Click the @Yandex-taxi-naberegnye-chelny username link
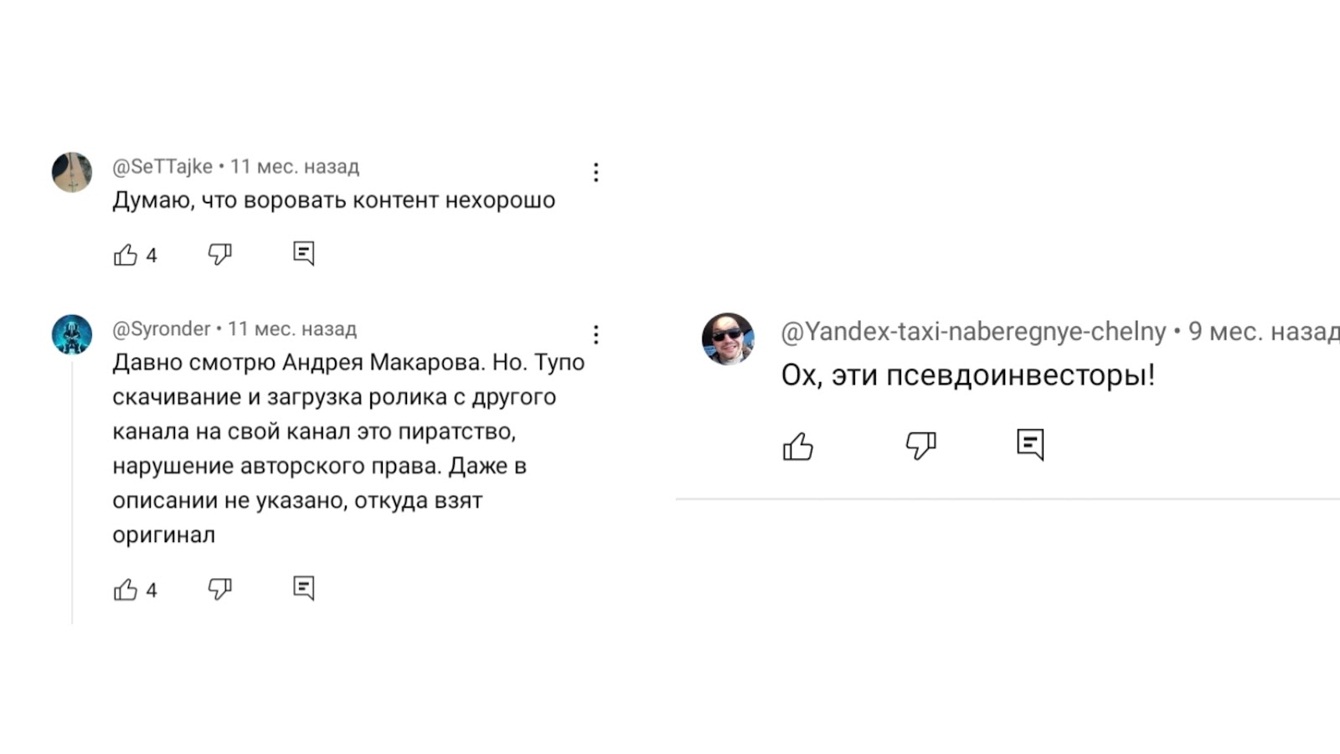1340x754 pixels. [973, 332]
